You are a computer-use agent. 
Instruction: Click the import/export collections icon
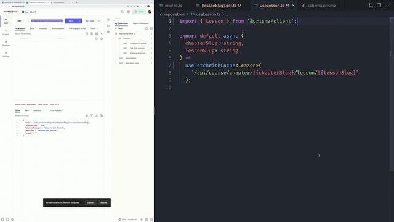click(x=151, y=28)
